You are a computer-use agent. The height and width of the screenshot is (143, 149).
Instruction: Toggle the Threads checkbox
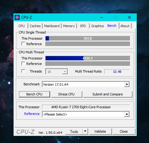click(x=23, y=71)
